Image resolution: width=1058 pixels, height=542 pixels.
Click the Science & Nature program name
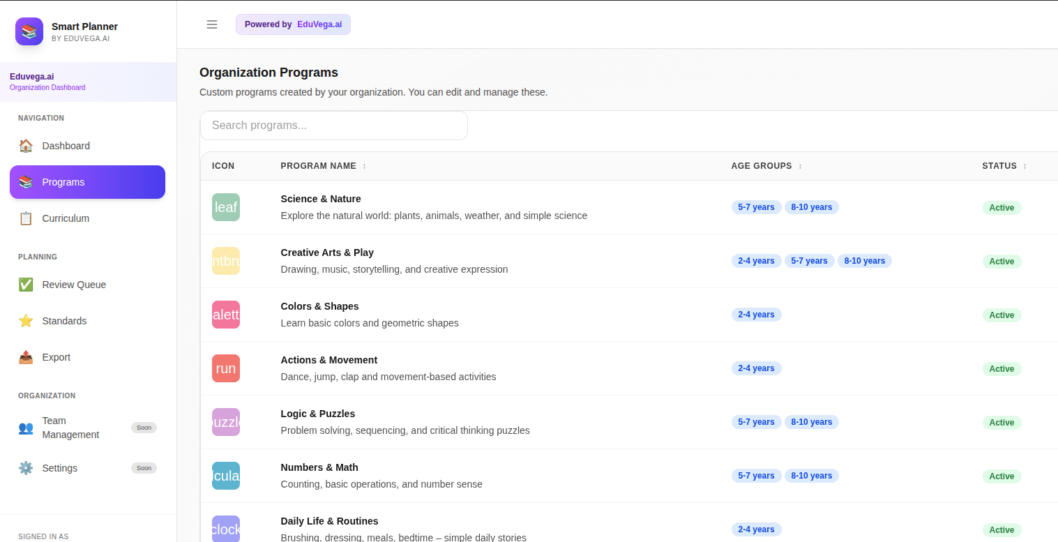point(321,199)
